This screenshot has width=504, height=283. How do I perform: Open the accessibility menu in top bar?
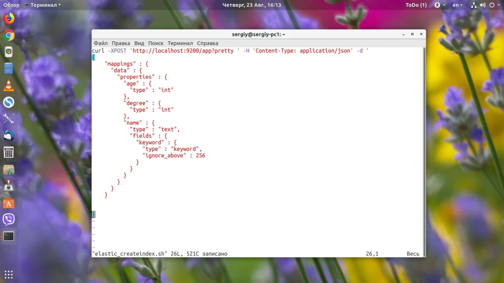pos(438,5)
